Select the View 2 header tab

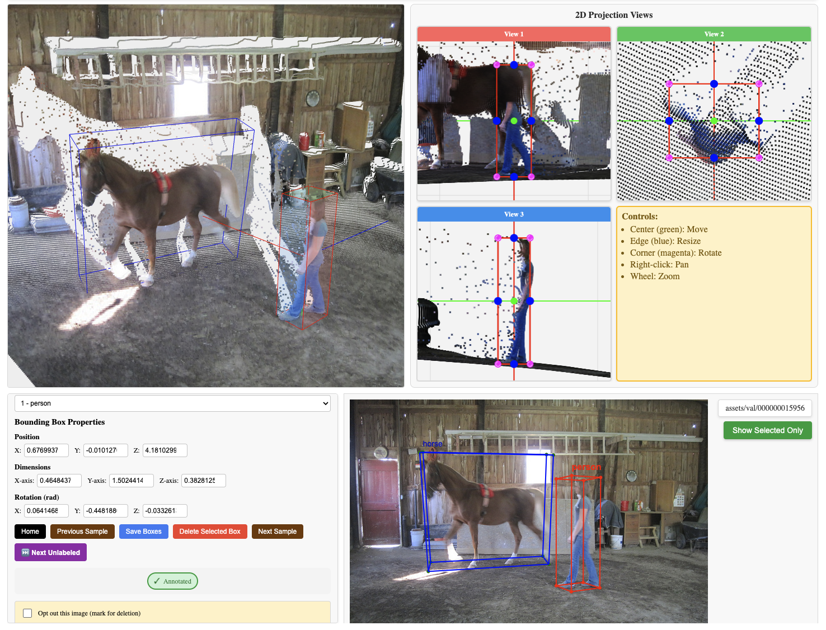(714, 34)
